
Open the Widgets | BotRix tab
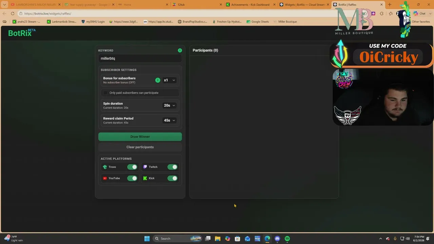click(304, 5)
